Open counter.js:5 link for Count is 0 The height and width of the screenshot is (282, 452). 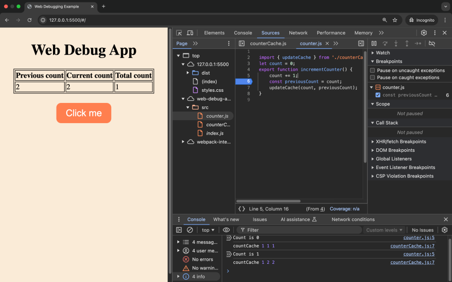[419, 238]
